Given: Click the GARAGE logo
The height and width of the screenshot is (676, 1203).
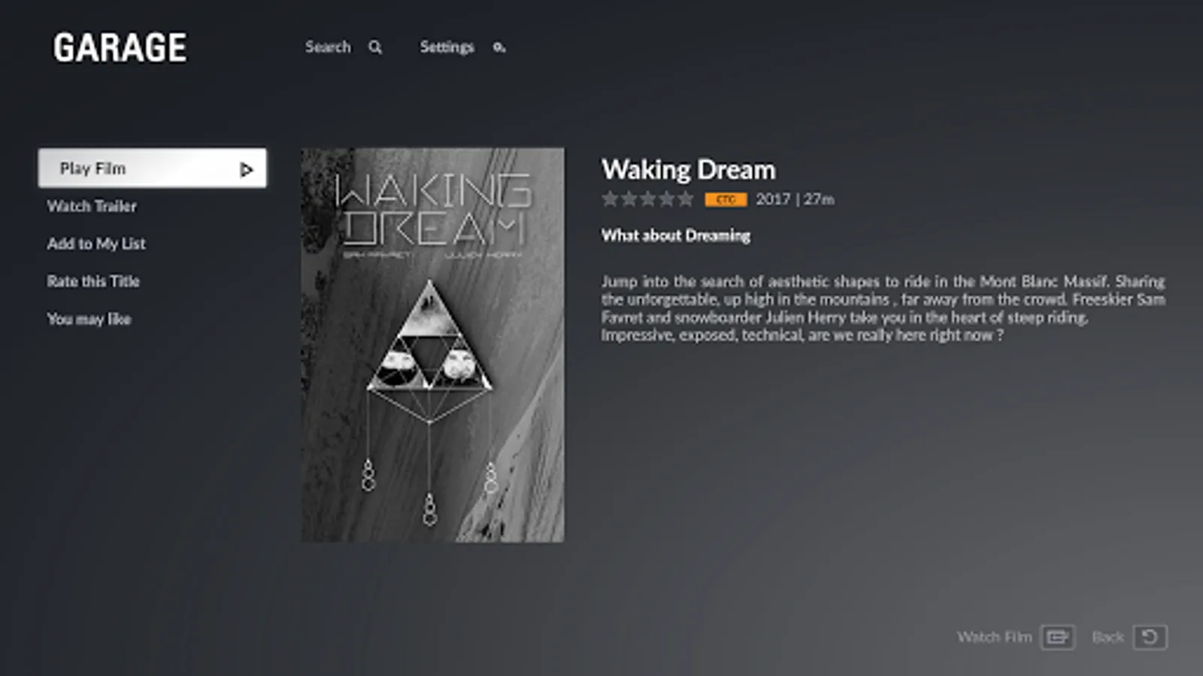Looking at the screenshot, I should click(120, 47).
